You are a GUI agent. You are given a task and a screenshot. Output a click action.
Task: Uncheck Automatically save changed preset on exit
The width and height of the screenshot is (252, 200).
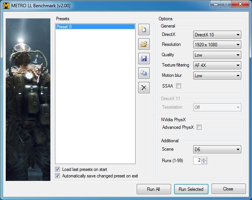tap(58, 176)
